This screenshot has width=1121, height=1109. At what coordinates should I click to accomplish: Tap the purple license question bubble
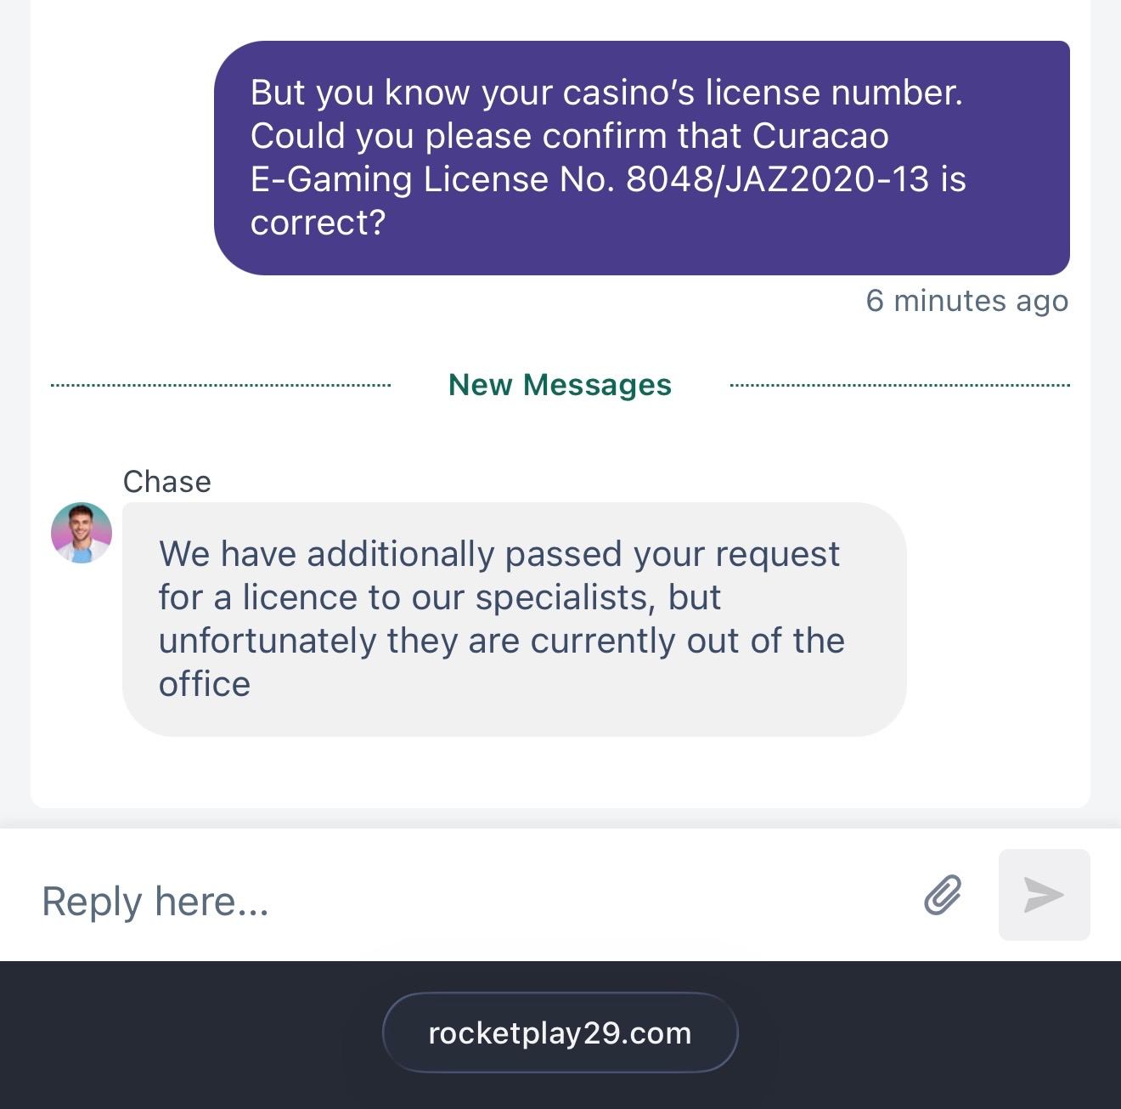[641, 158]
